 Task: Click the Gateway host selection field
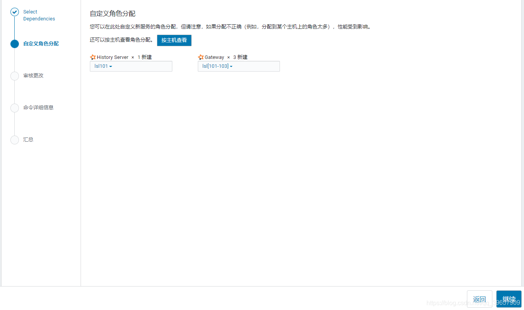(x=239, y=66)
